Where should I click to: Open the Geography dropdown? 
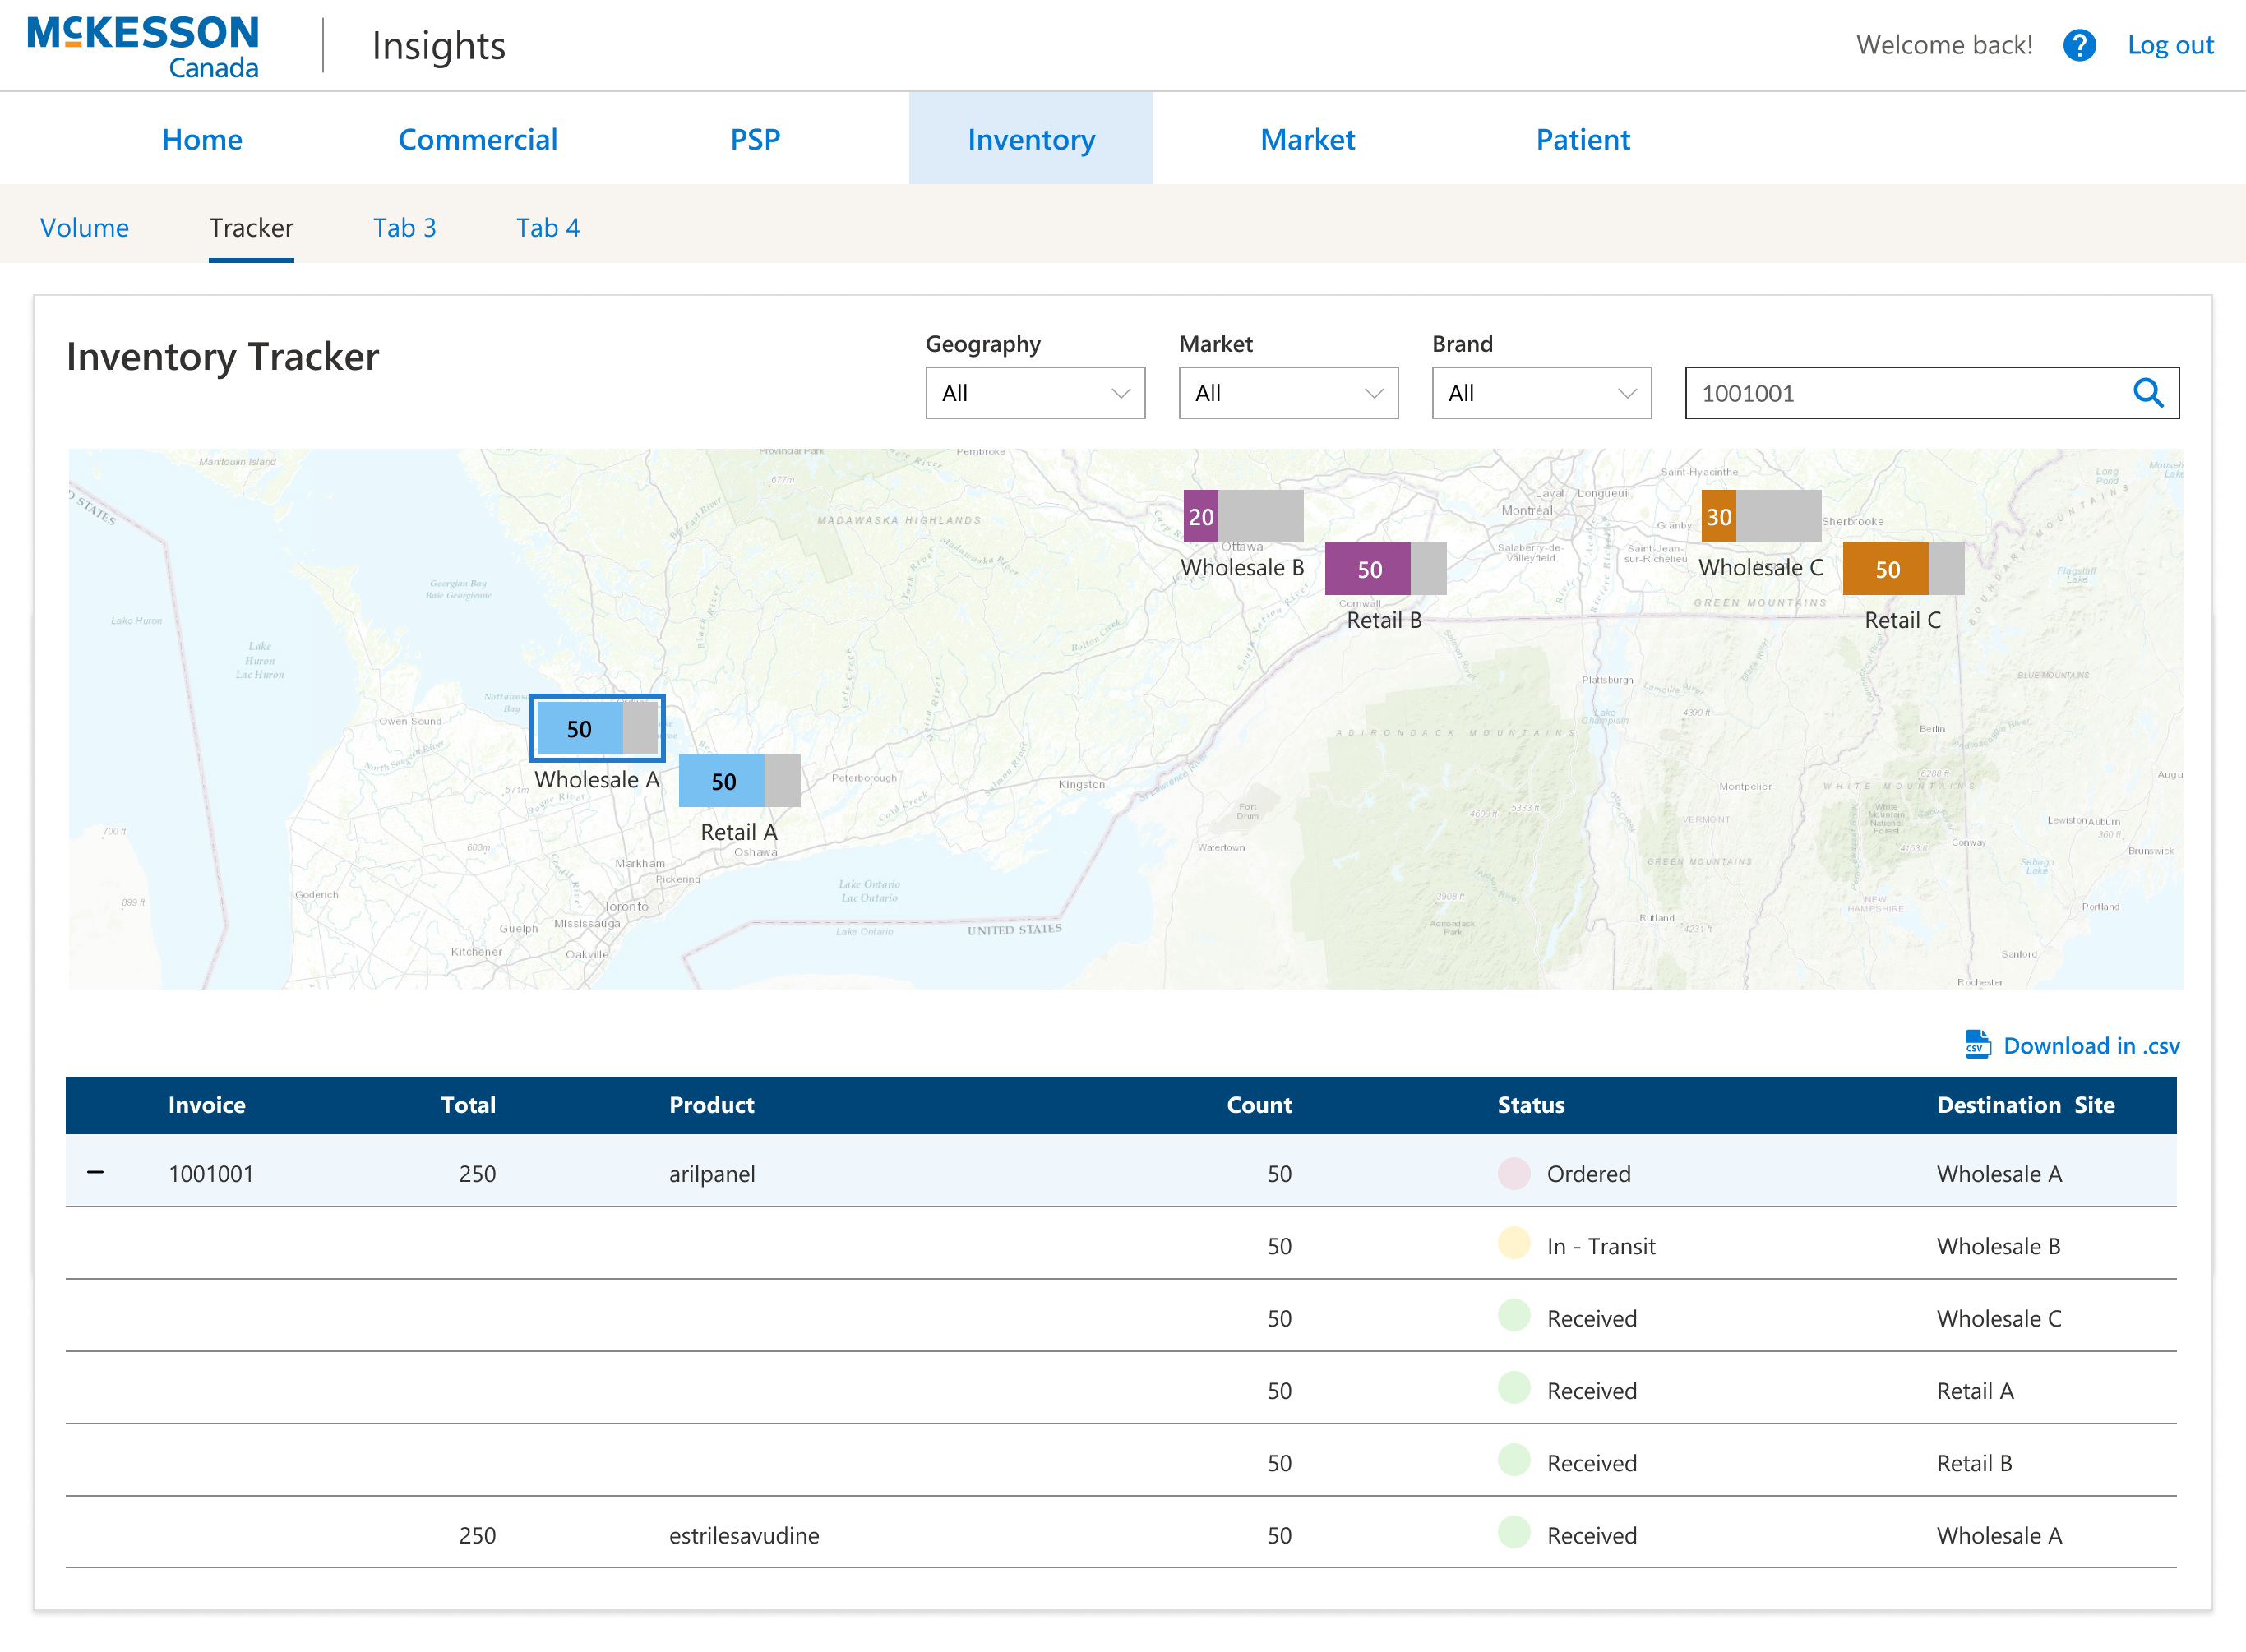(x=1035, y=393)
